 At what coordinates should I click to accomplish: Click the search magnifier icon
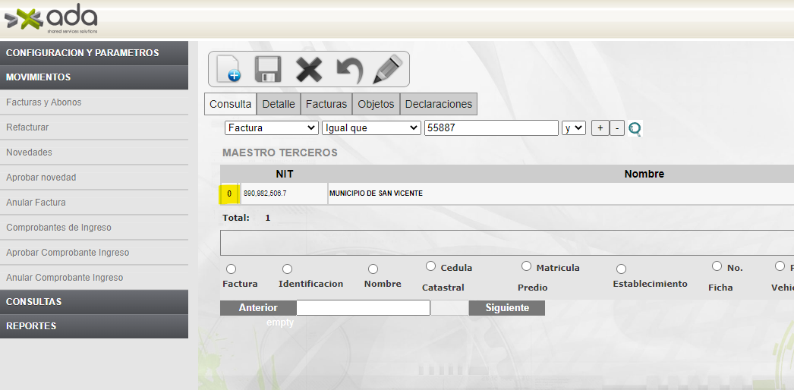[635, 129]
